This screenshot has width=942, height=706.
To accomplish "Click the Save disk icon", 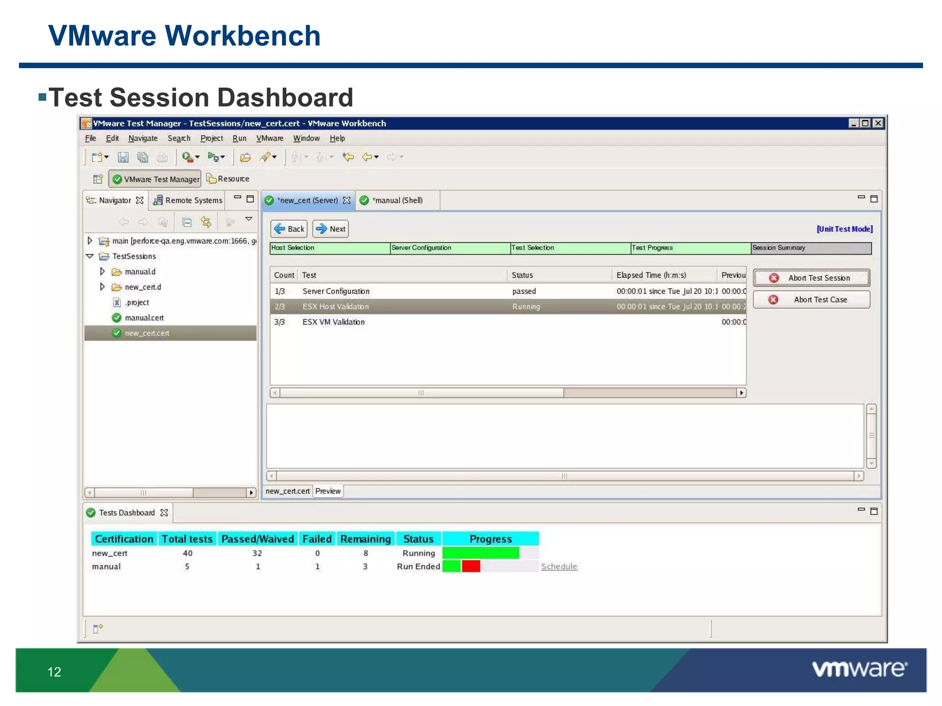I will (123, 157).
